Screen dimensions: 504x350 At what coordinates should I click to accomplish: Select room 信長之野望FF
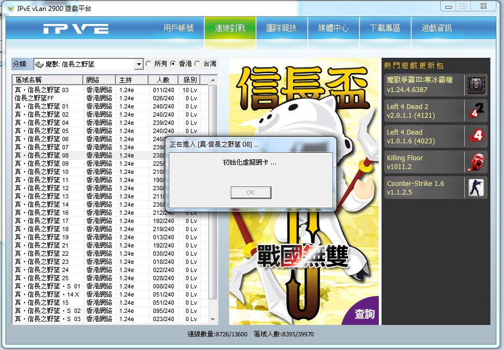110,98
